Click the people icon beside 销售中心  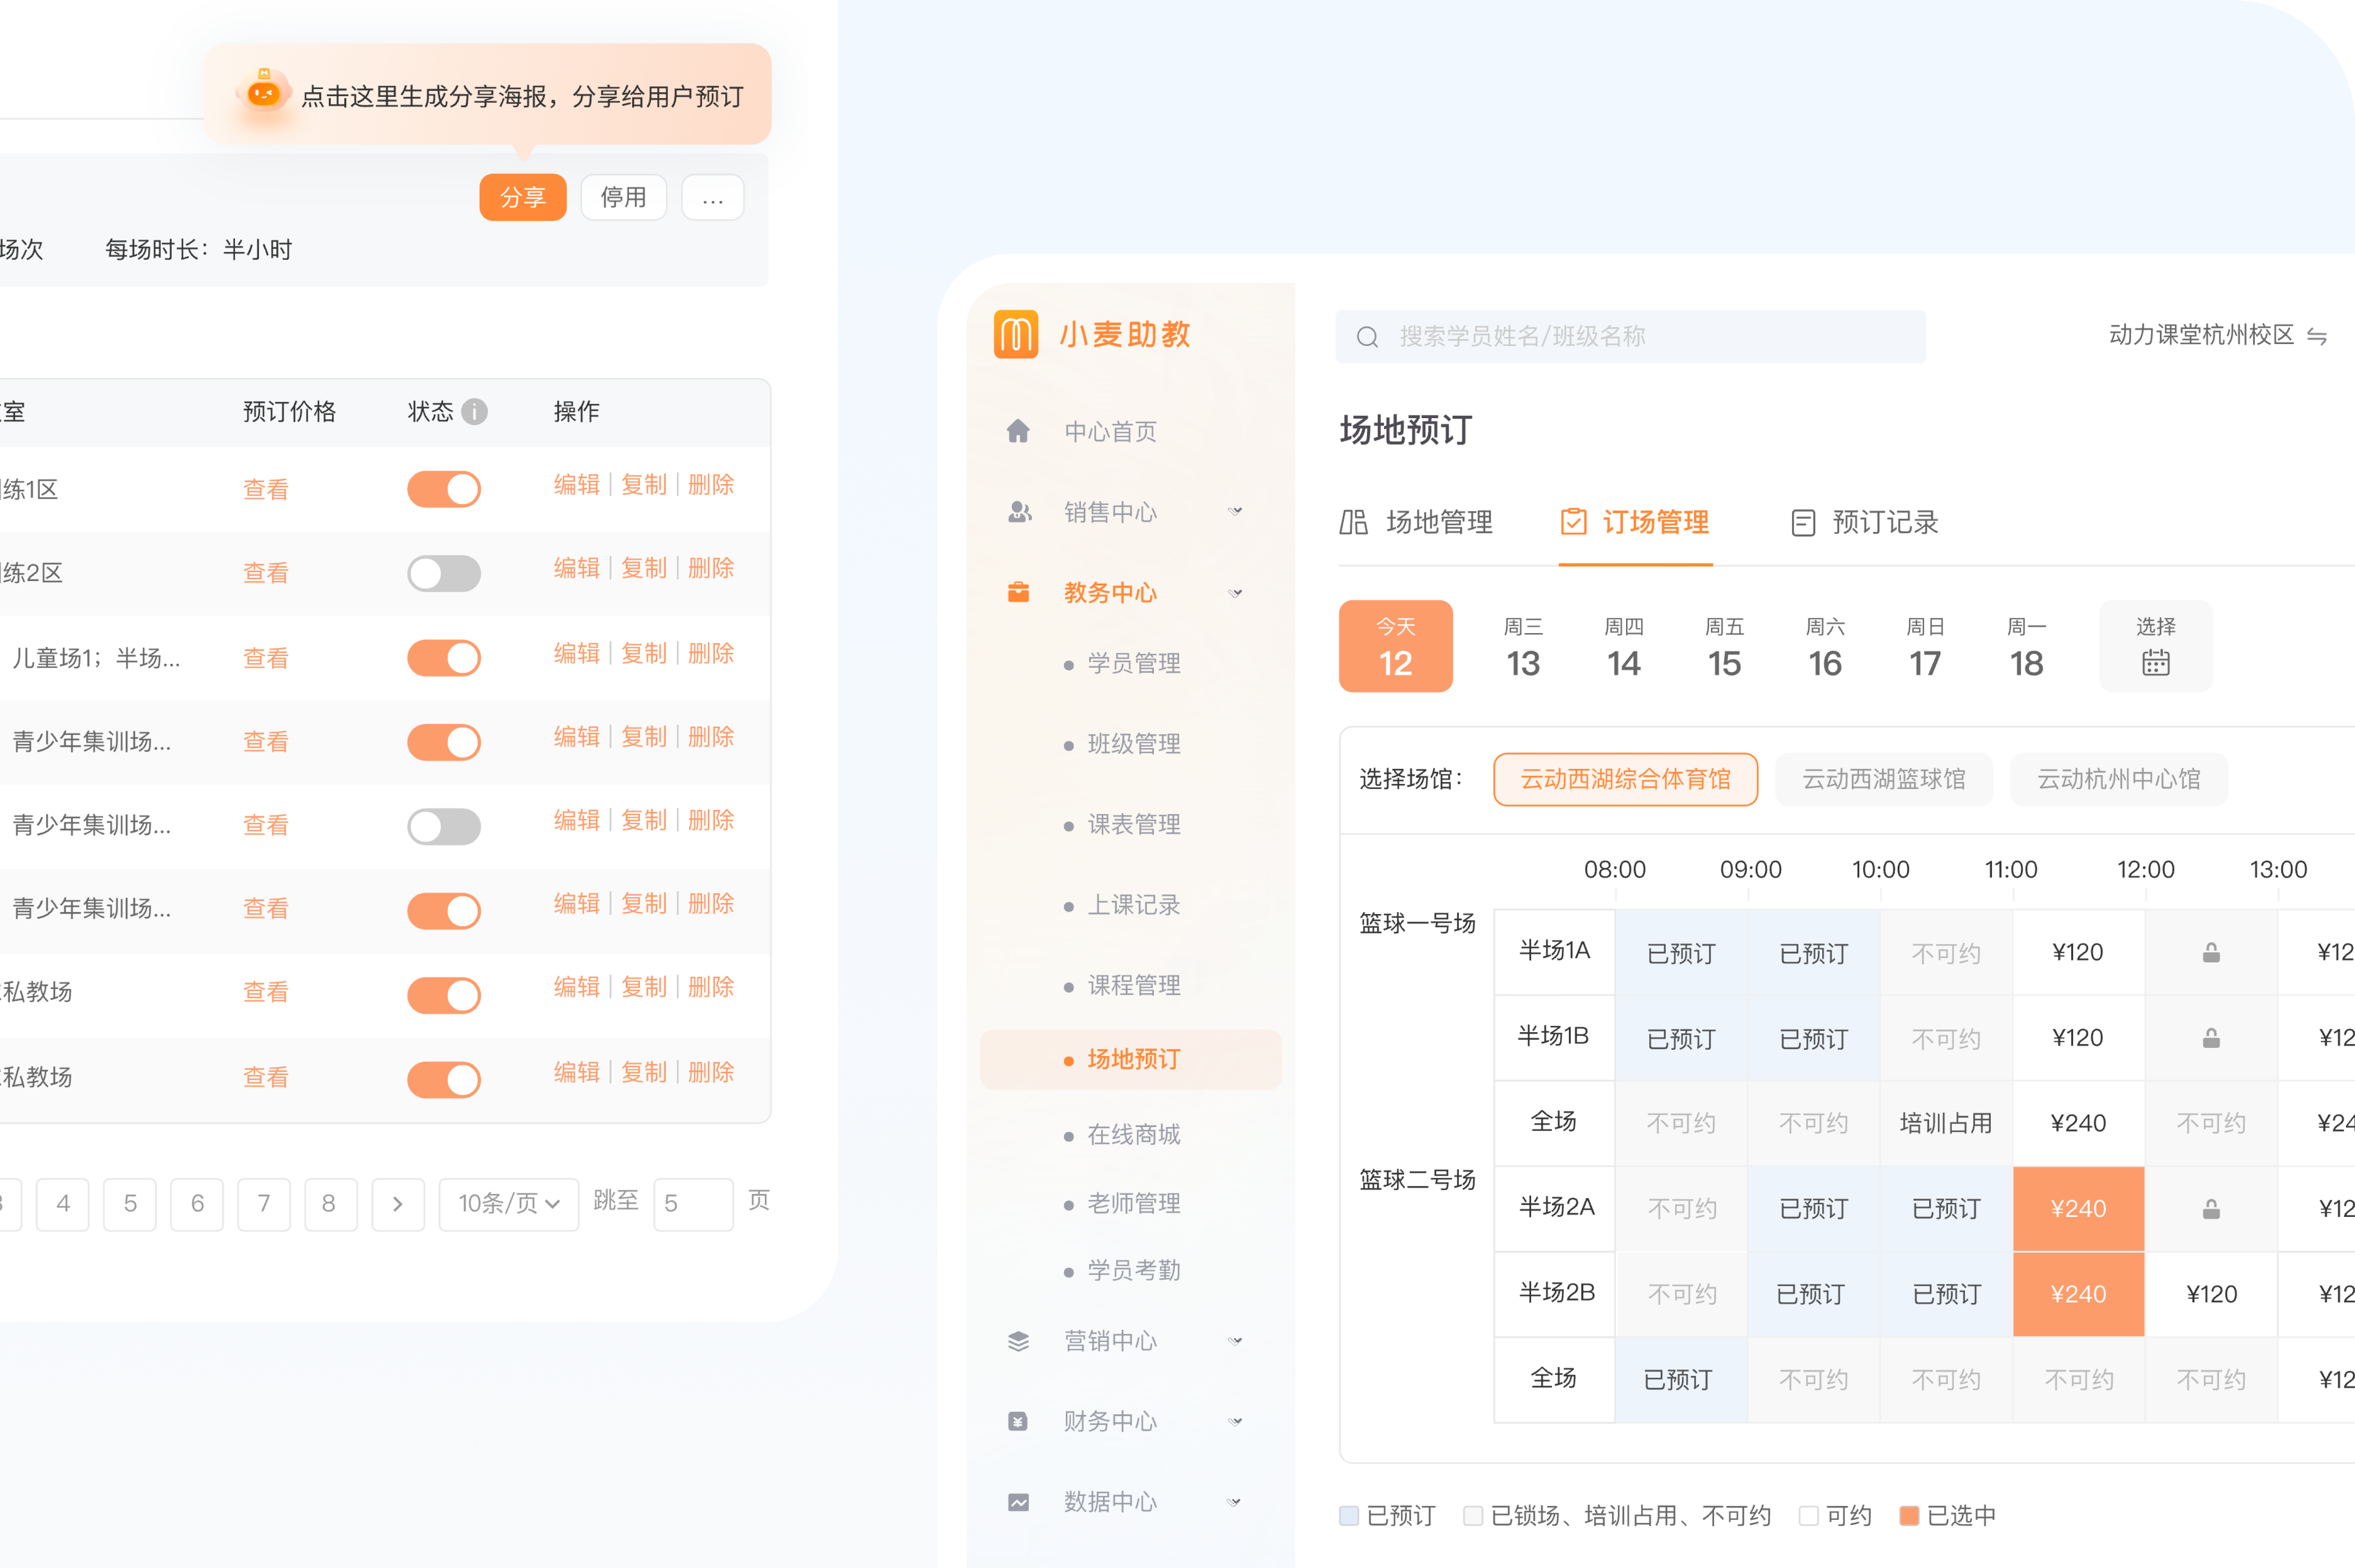[1019, 512]
